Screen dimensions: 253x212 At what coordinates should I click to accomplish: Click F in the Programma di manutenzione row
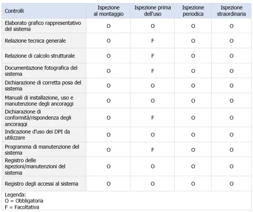click(152, 150)
